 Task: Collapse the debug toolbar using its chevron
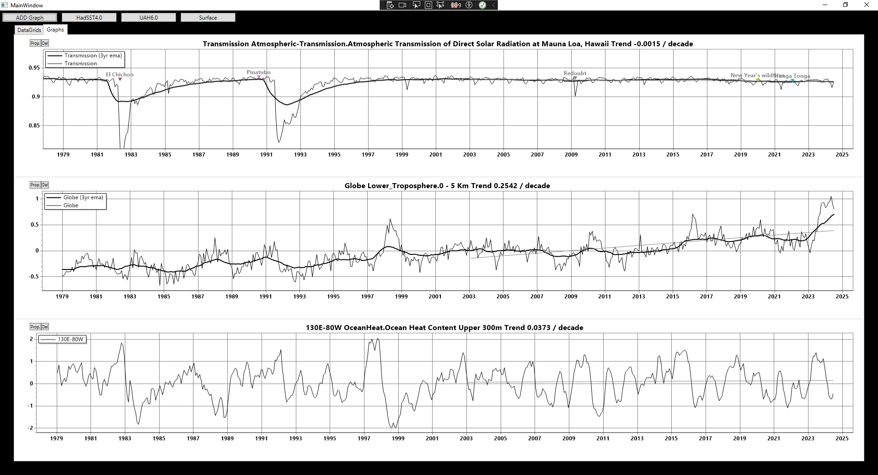coord(493,5)
